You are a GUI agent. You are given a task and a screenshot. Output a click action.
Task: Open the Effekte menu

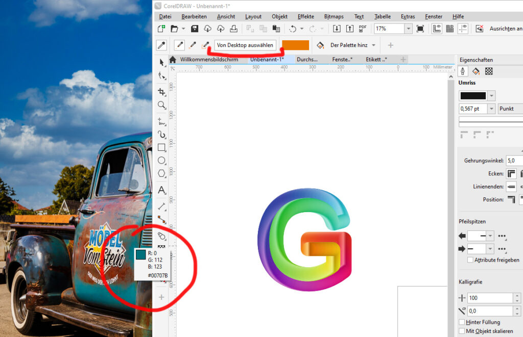coord(306,16)
